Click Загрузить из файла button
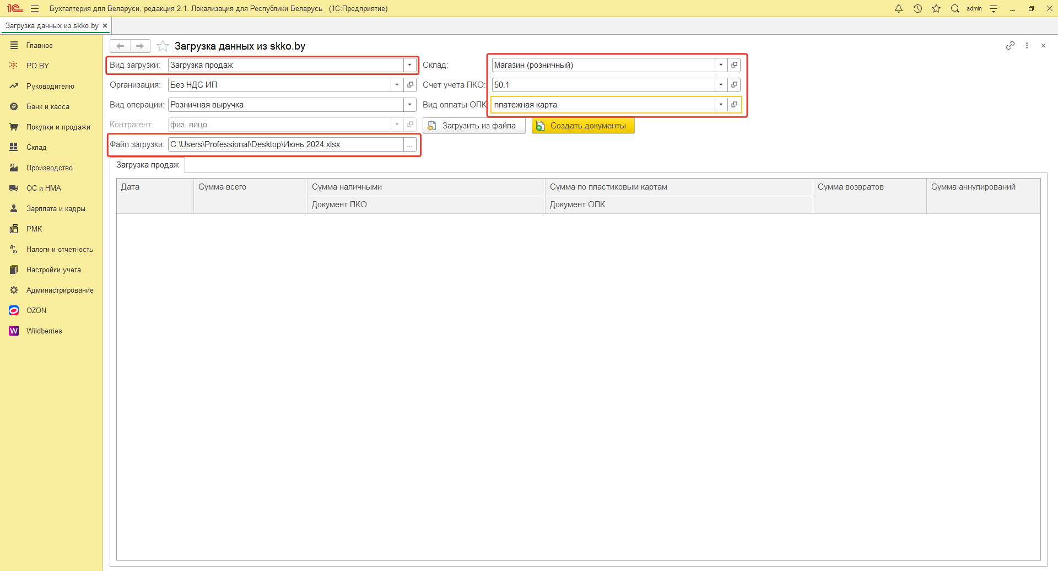Screen dimensions: 1058x571 click(474, 126)
